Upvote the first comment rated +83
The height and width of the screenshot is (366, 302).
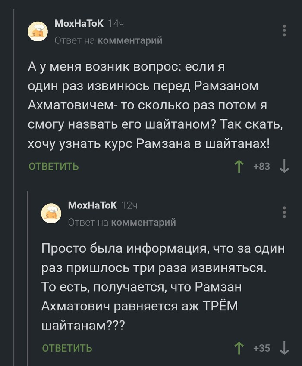tap(239, 166)
